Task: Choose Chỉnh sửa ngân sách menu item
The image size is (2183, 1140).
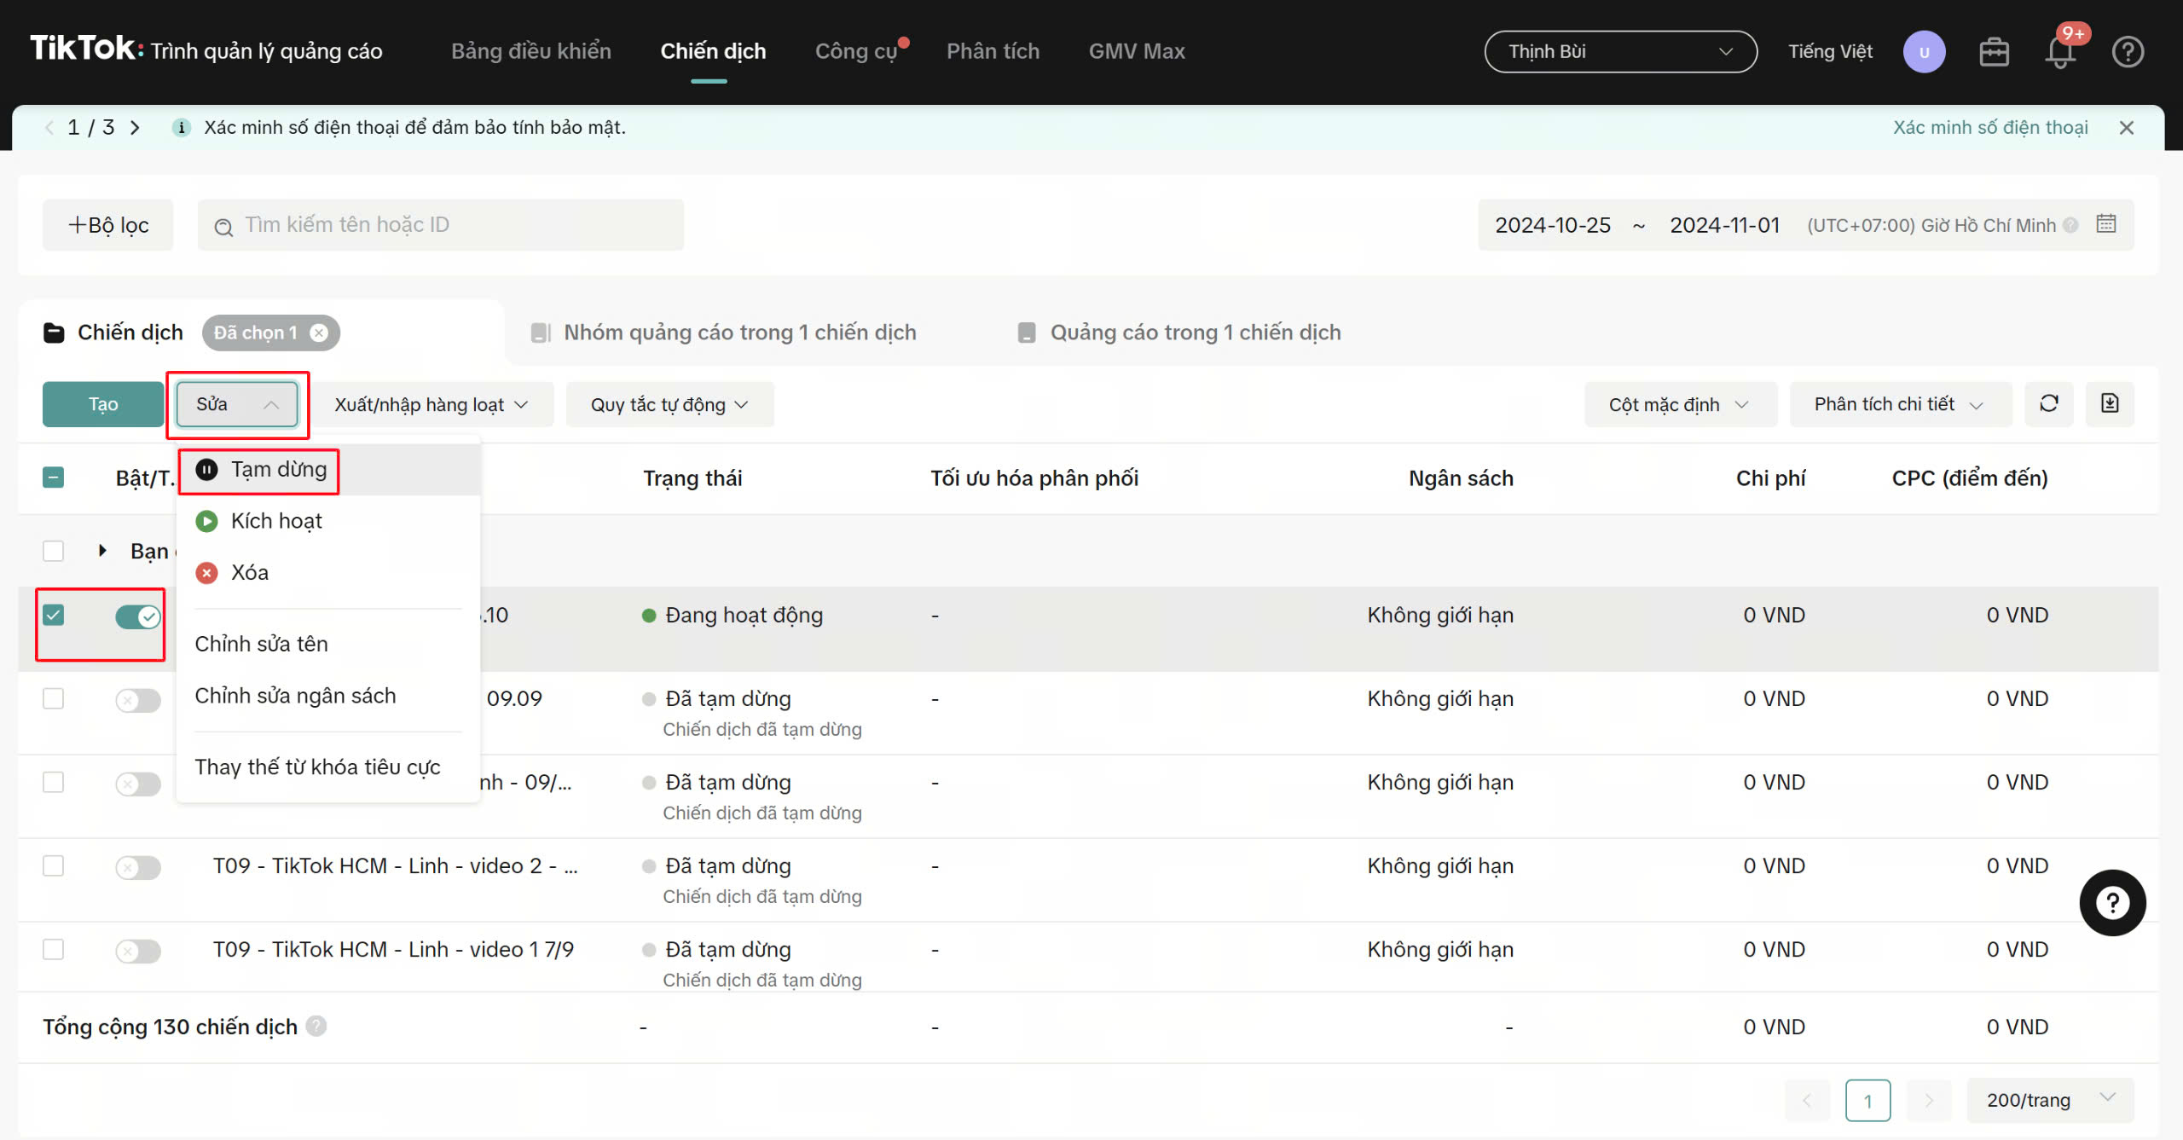Action: click(x=328, y=696)
